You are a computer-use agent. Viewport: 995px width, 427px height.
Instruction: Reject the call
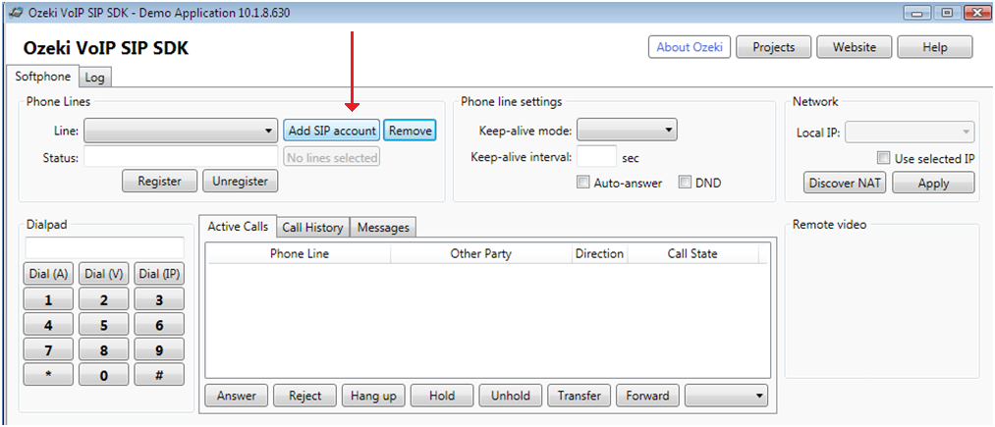tap(304, 396)
